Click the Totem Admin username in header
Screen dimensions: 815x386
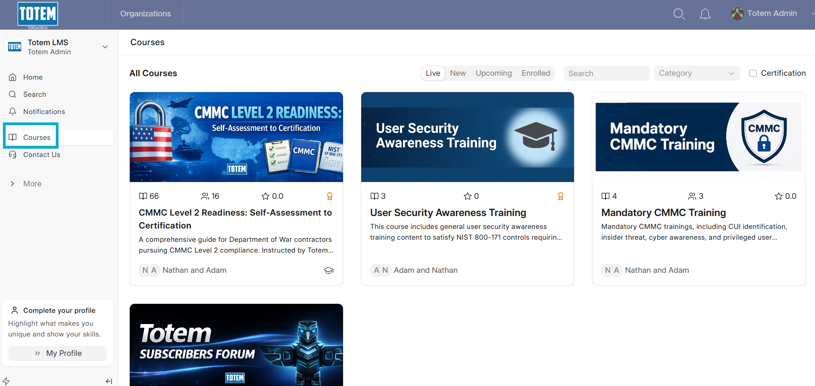[x=772, y=13]
